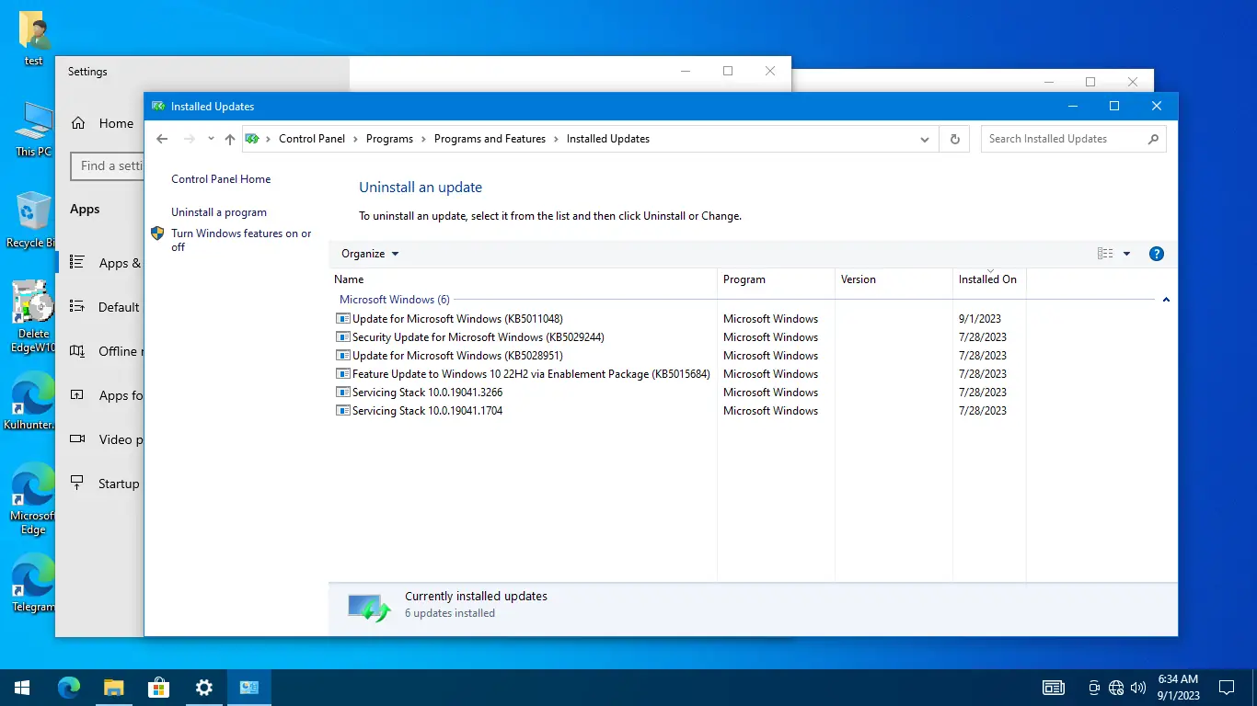Open Startup in Settings sidebar
This screenshot has height=706, width=1257.
(101, 484)
